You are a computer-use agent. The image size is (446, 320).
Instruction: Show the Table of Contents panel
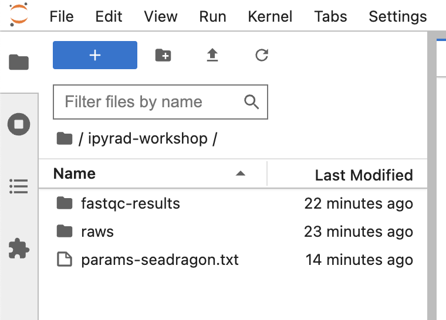tap(19, 187)
